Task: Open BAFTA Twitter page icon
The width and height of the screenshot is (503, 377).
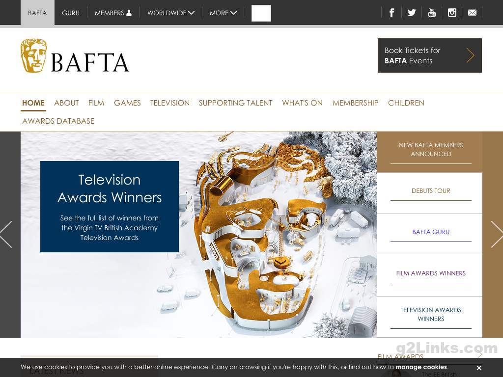Action: [x=412, y=13]
